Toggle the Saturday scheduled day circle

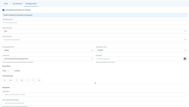click(x=39, y=80)
